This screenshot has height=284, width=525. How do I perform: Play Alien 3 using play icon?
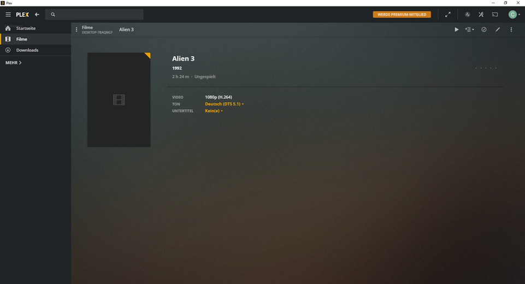click(456, 29)
